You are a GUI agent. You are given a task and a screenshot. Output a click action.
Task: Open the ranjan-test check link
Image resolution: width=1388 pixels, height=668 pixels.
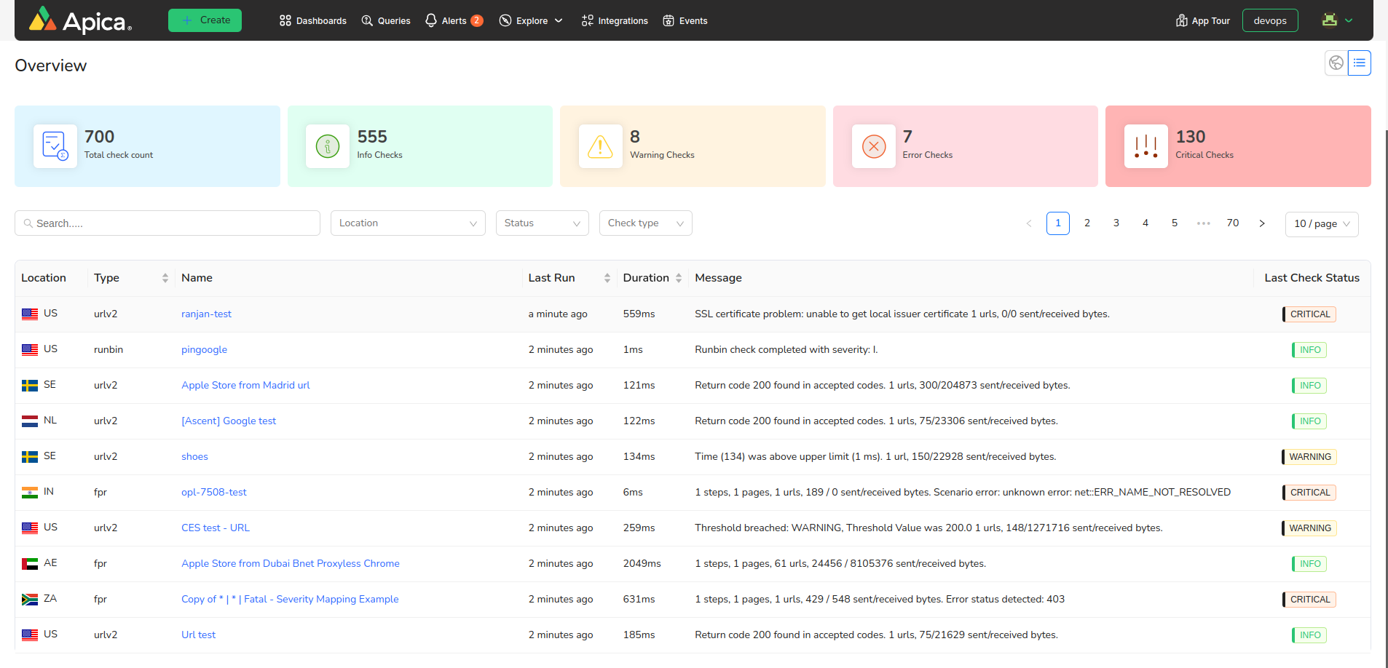(206, 314)
